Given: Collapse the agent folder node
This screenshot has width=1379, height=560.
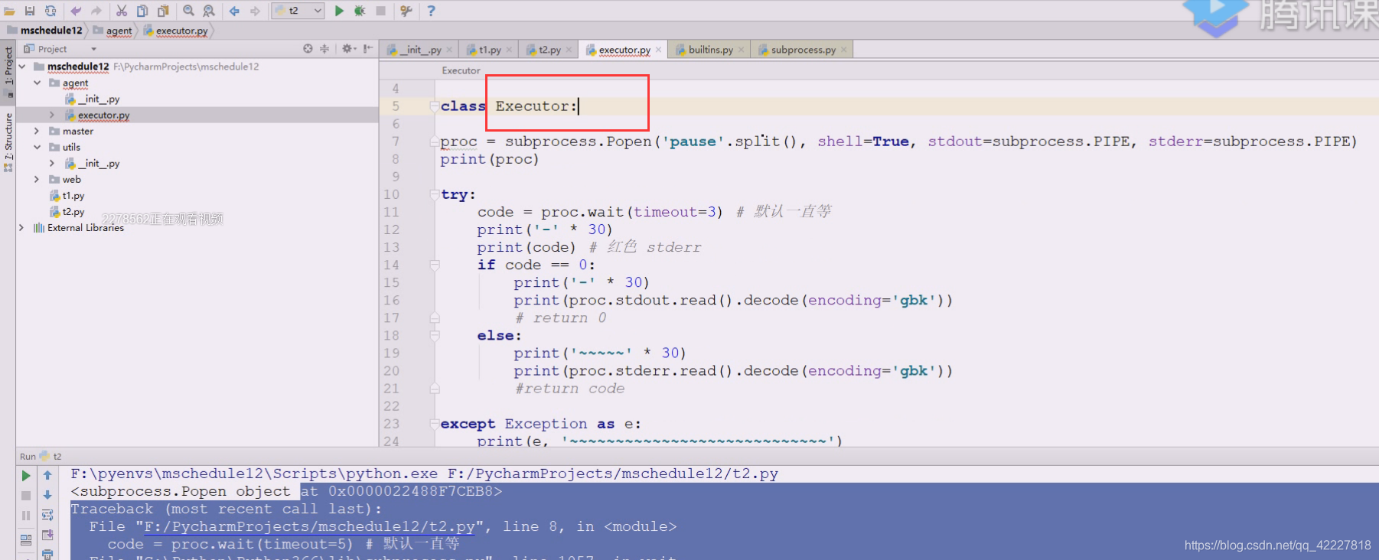Looking at the screenshot, I should click(x=37, y=83).
